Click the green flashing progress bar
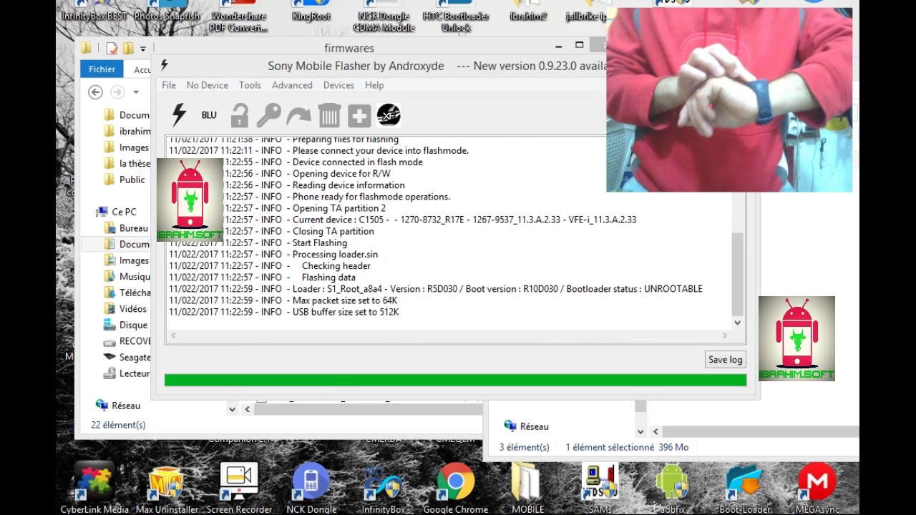 (455, 380)
